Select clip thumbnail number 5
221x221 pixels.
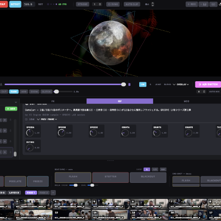pos(110,204)
